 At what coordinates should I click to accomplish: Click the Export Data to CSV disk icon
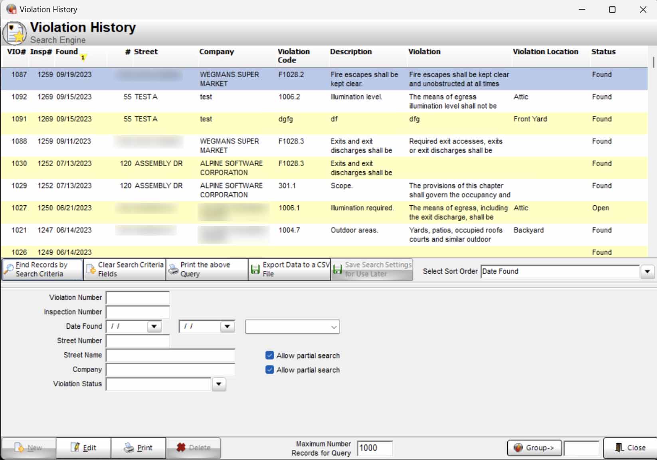(255, 270)
